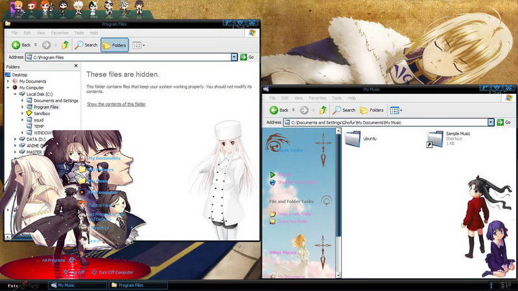
Task: Click Forward arrow in Program Files window
Action: pyautogui.click(x=46, y=45)
